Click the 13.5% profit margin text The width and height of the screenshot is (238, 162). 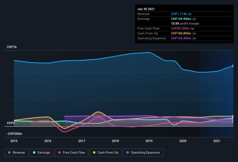[x=185, y=24]
